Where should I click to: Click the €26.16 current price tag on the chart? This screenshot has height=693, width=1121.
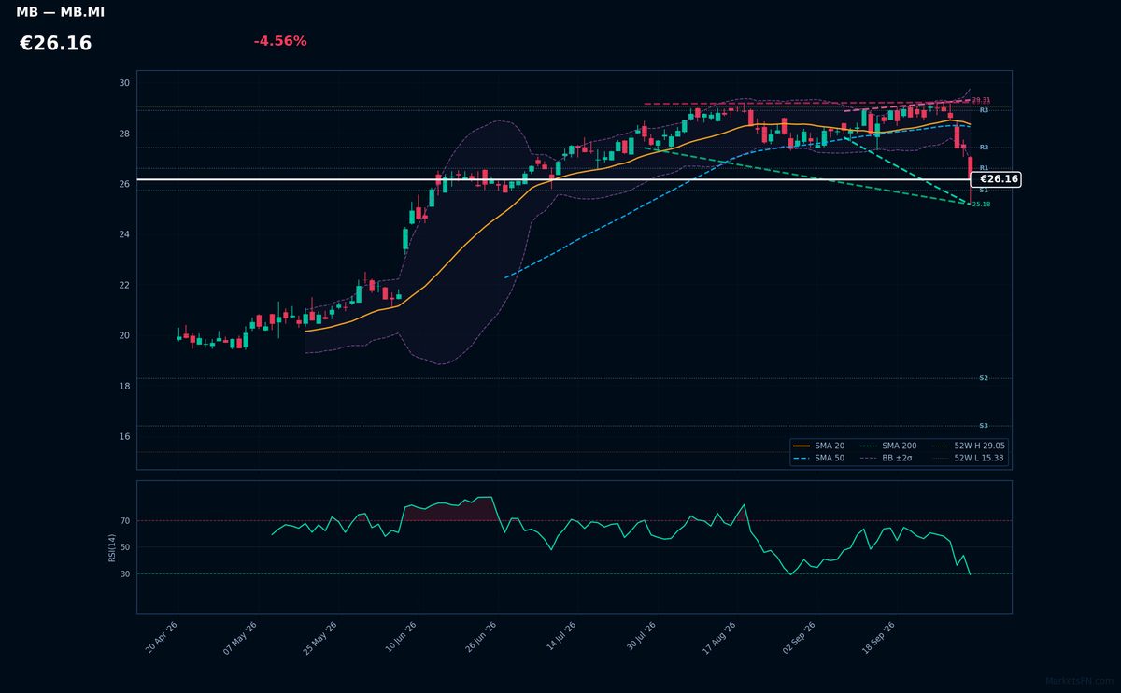click(x=998, y=179)
